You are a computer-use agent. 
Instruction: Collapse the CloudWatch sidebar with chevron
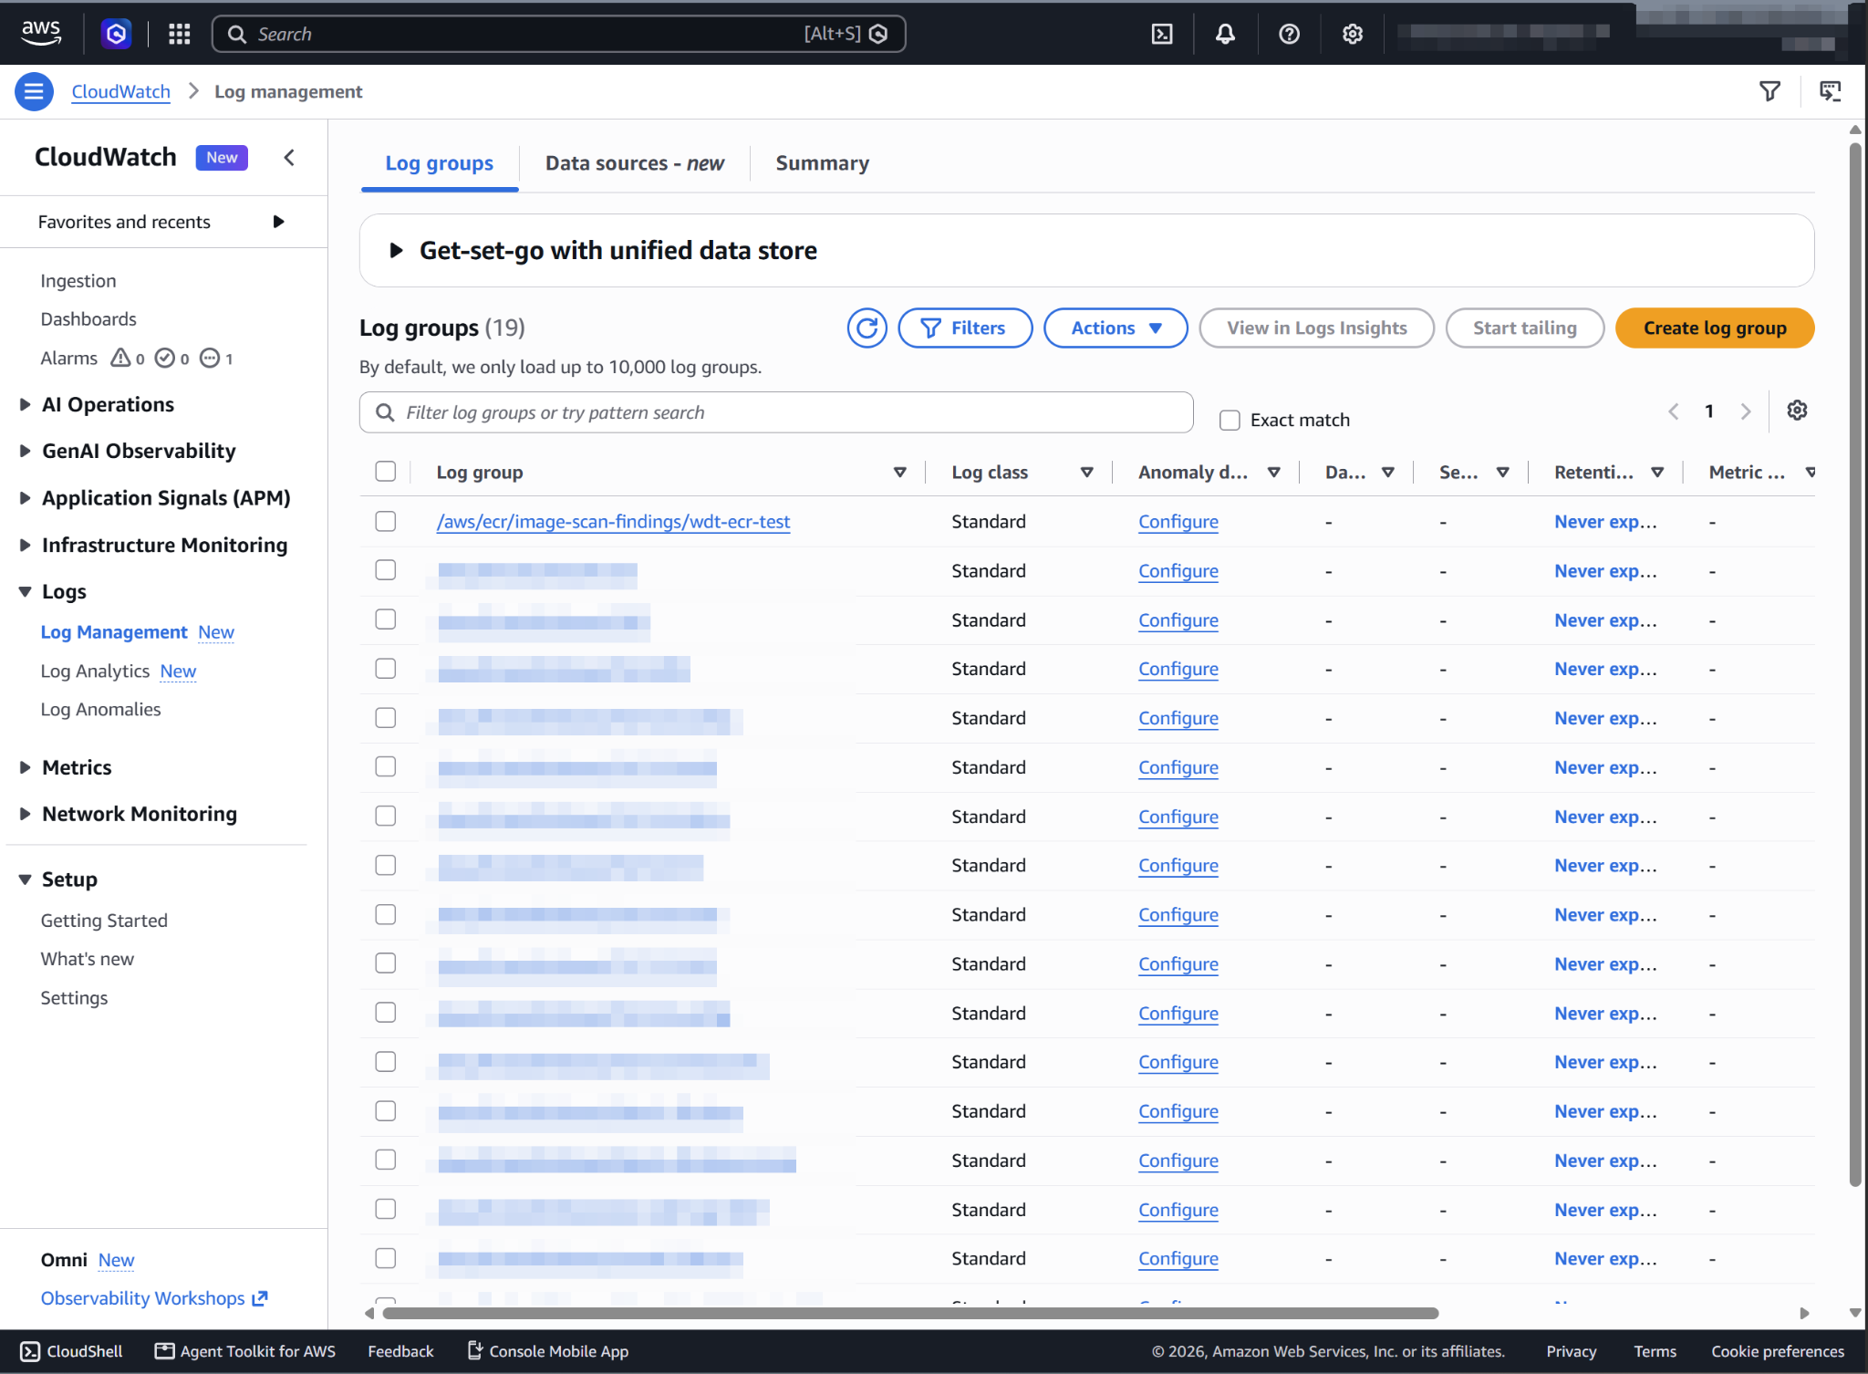(x=289, y=158)
